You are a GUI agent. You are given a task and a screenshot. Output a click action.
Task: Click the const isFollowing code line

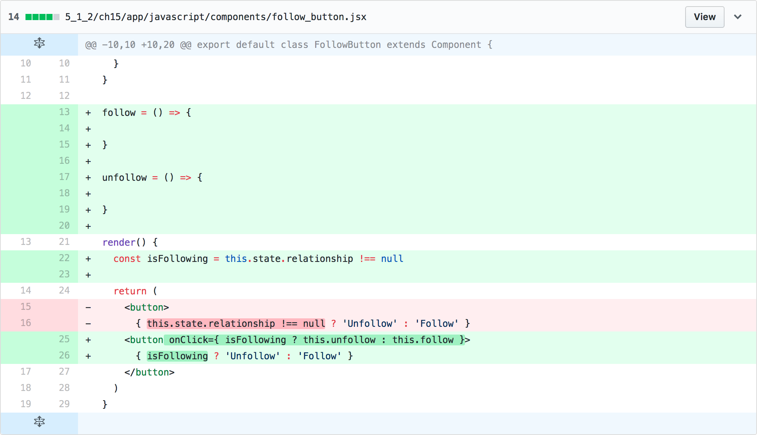258,259
